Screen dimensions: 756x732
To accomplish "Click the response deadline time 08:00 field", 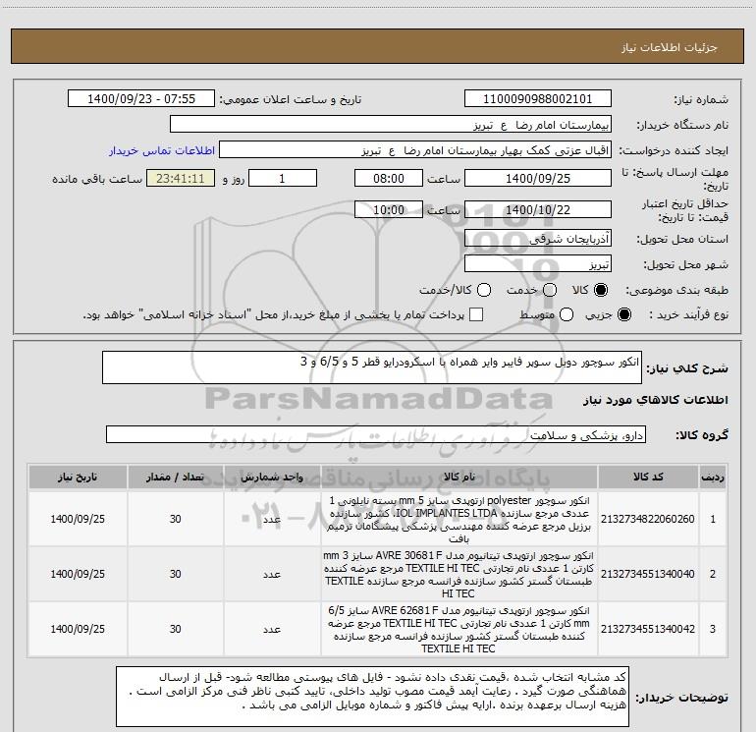I will [x=389, y=178].
